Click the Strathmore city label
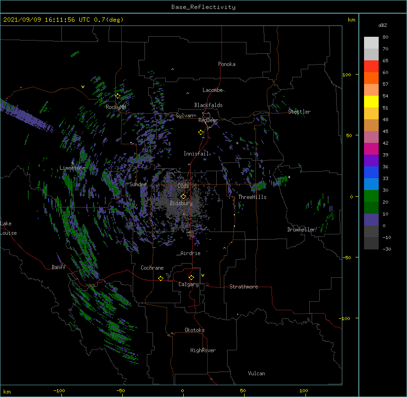 click(244, 287)
